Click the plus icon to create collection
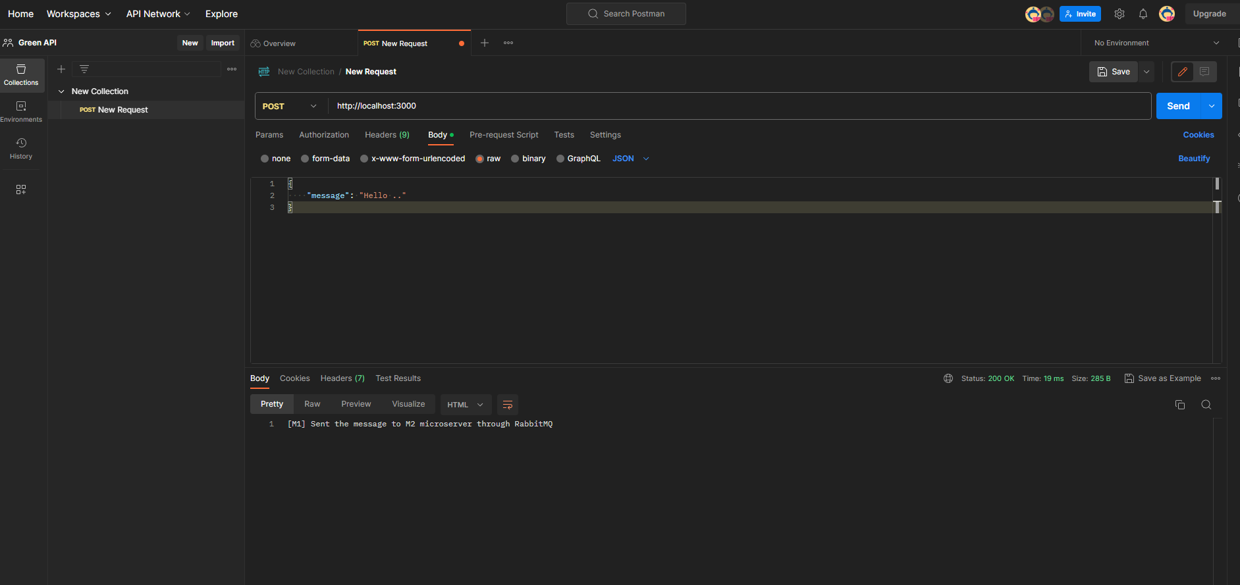The image size is (1240, 585). coord(61,69)
